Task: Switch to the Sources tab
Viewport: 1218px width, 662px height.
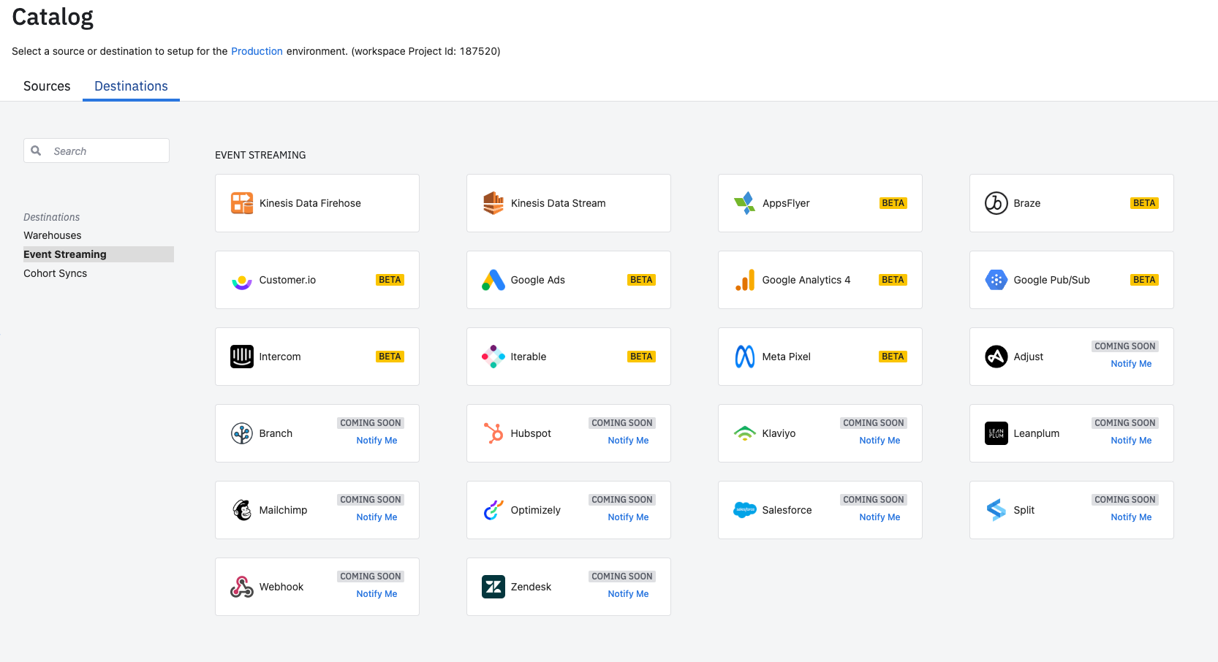Action: click(47, 86)
